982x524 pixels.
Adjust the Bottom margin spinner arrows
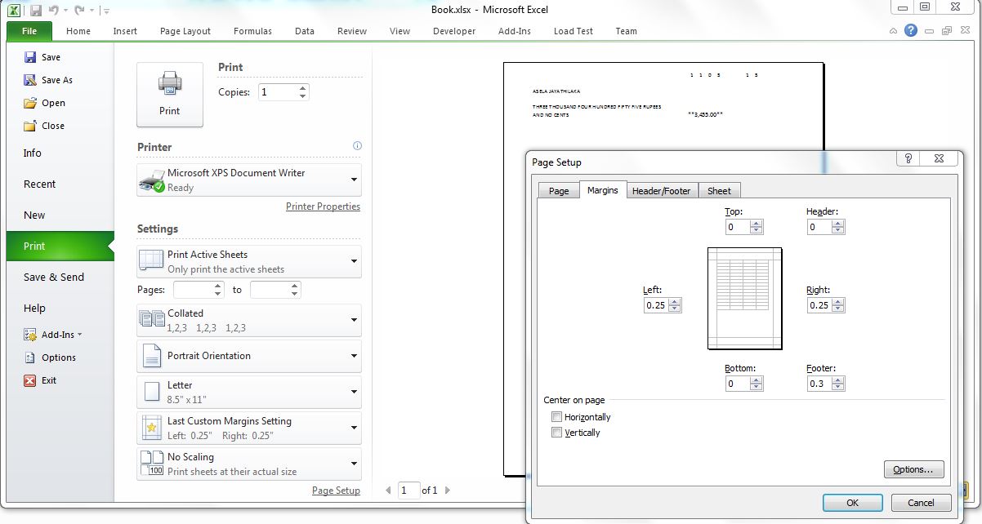[x=757, y=384]
